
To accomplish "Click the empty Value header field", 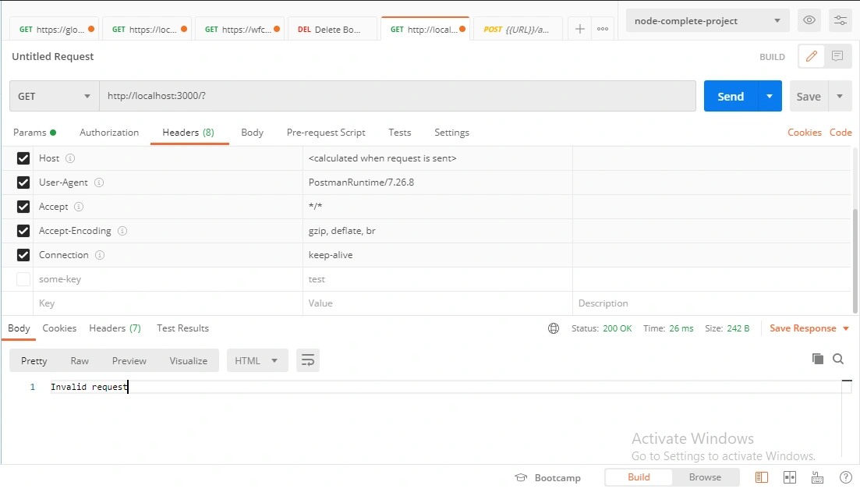I will pos(437,303).
